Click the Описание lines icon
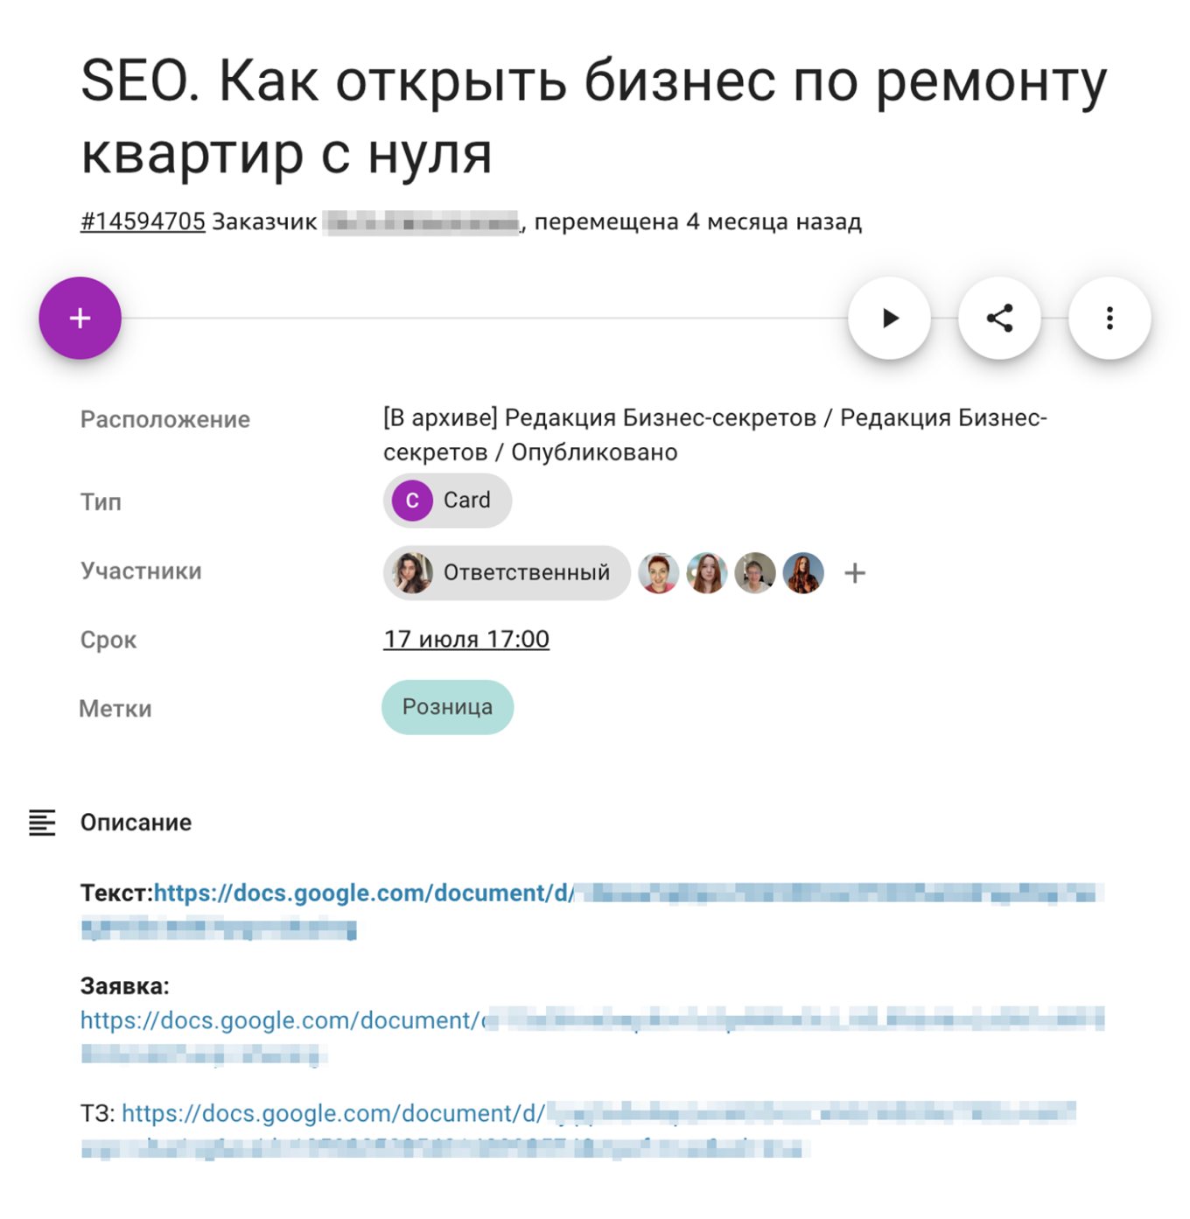This screenshot has height=1219, width=1190. (42, 823)
